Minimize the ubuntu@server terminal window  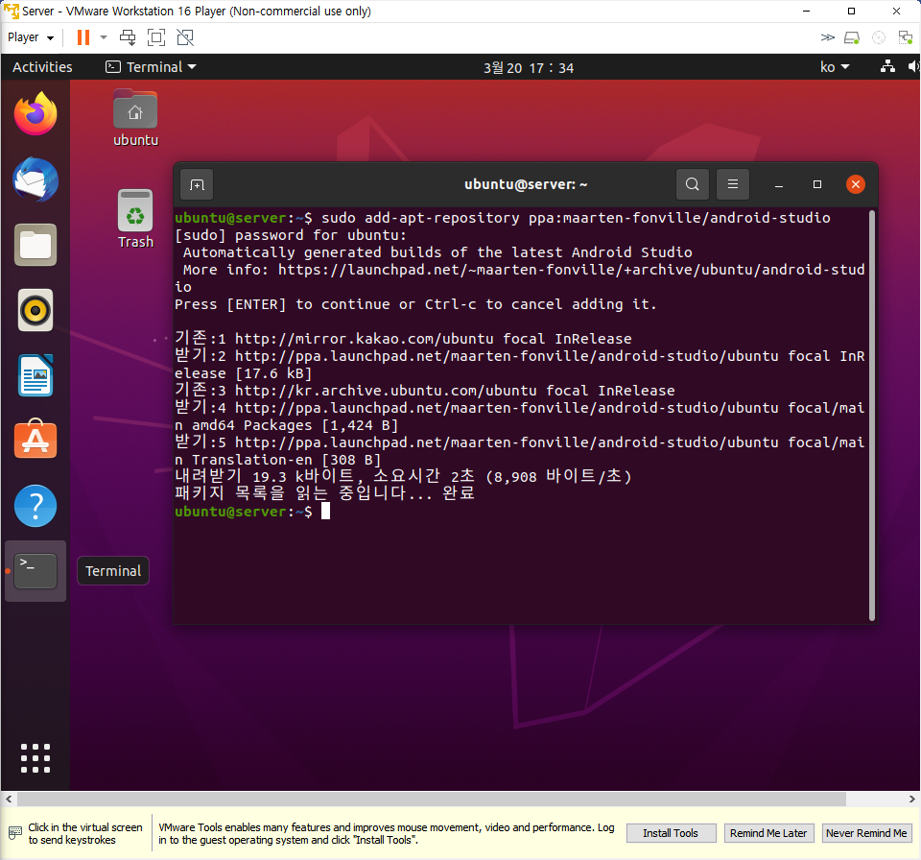click(779, 184)
